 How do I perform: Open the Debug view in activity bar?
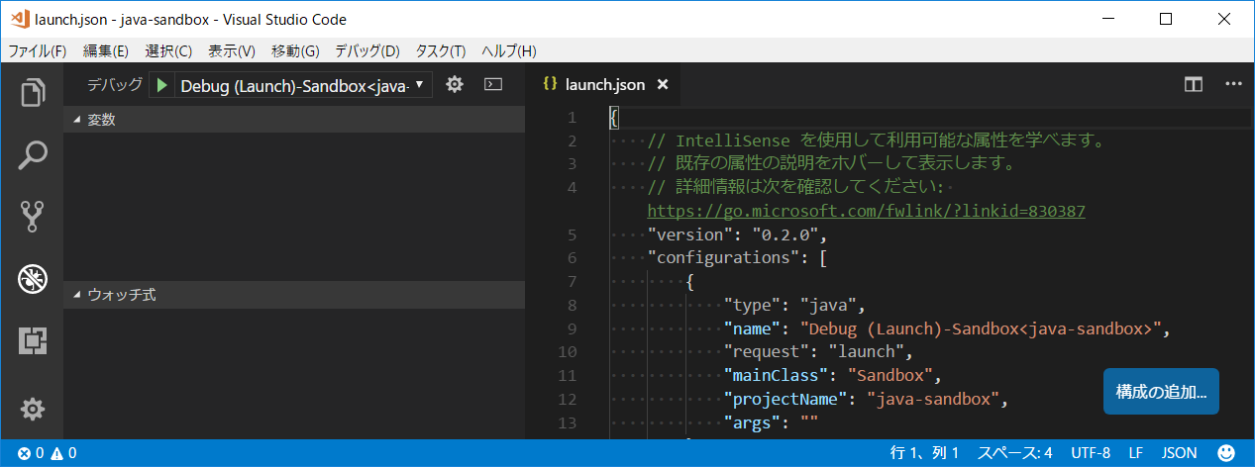coord(32,279)
